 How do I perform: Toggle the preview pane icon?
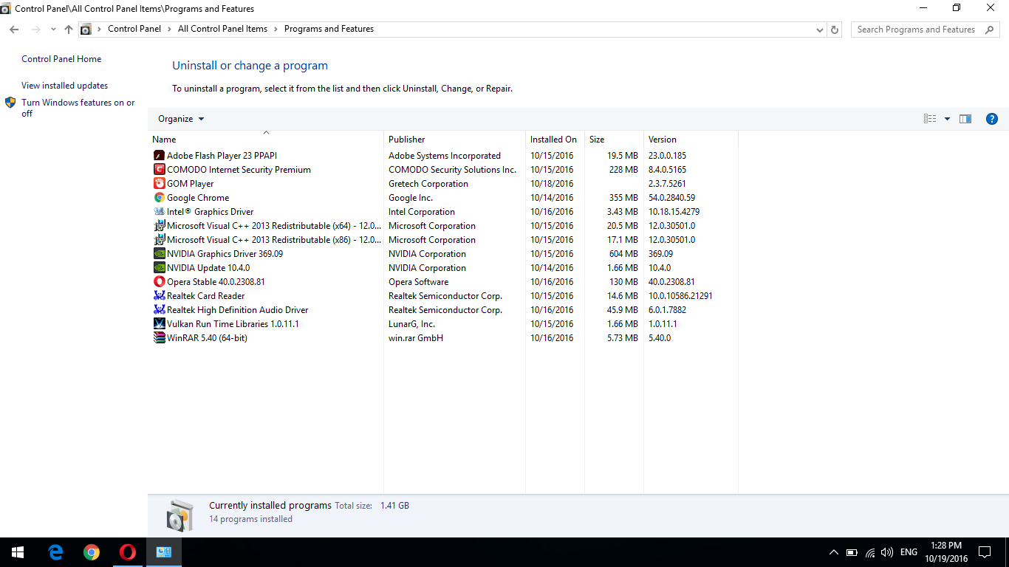pos(965,119)
